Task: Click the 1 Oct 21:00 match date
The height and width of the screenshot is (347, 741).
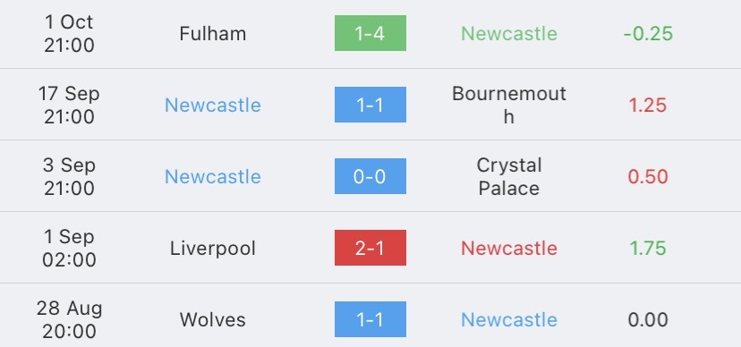Action: [69, 33]
